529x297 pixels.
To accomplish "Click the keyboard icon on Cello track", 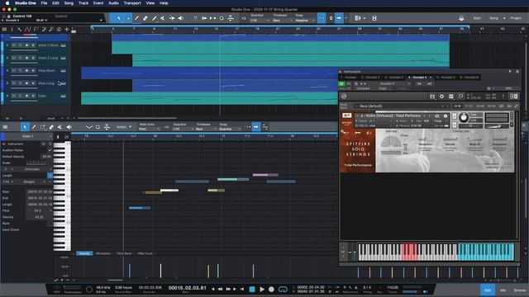I will pos(63,96).
